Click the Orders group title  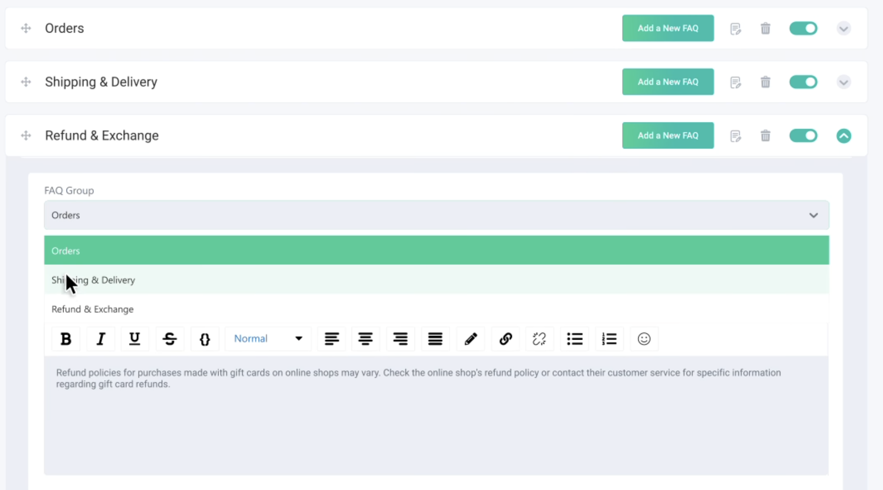pos(64,28)
